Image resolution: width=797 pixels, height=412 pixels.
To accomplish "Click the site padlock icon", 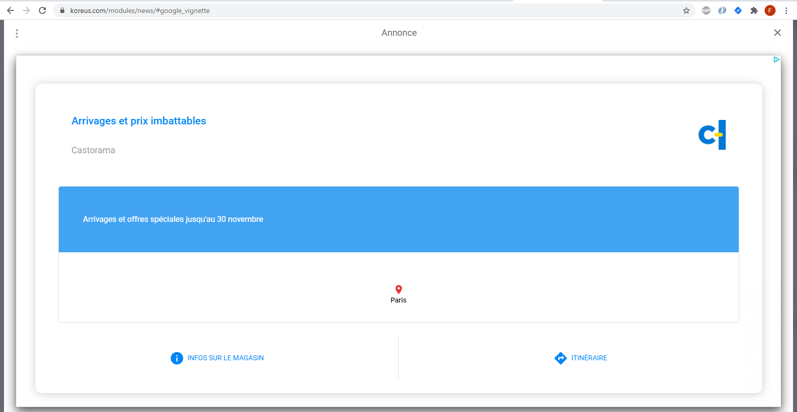I will (62, 10).
